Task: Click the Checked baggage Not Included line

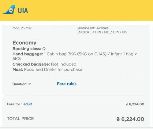Action: click(44, 64)
